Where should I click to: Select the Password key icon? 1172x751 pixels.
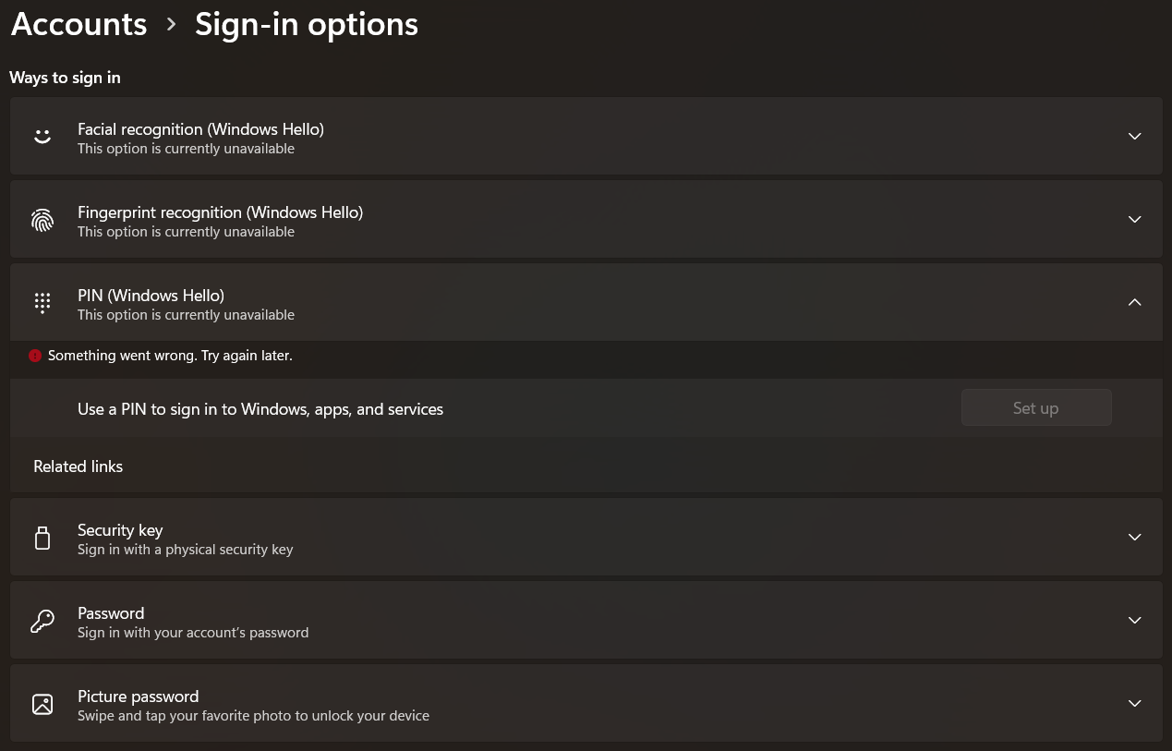[x=42, y=620]
